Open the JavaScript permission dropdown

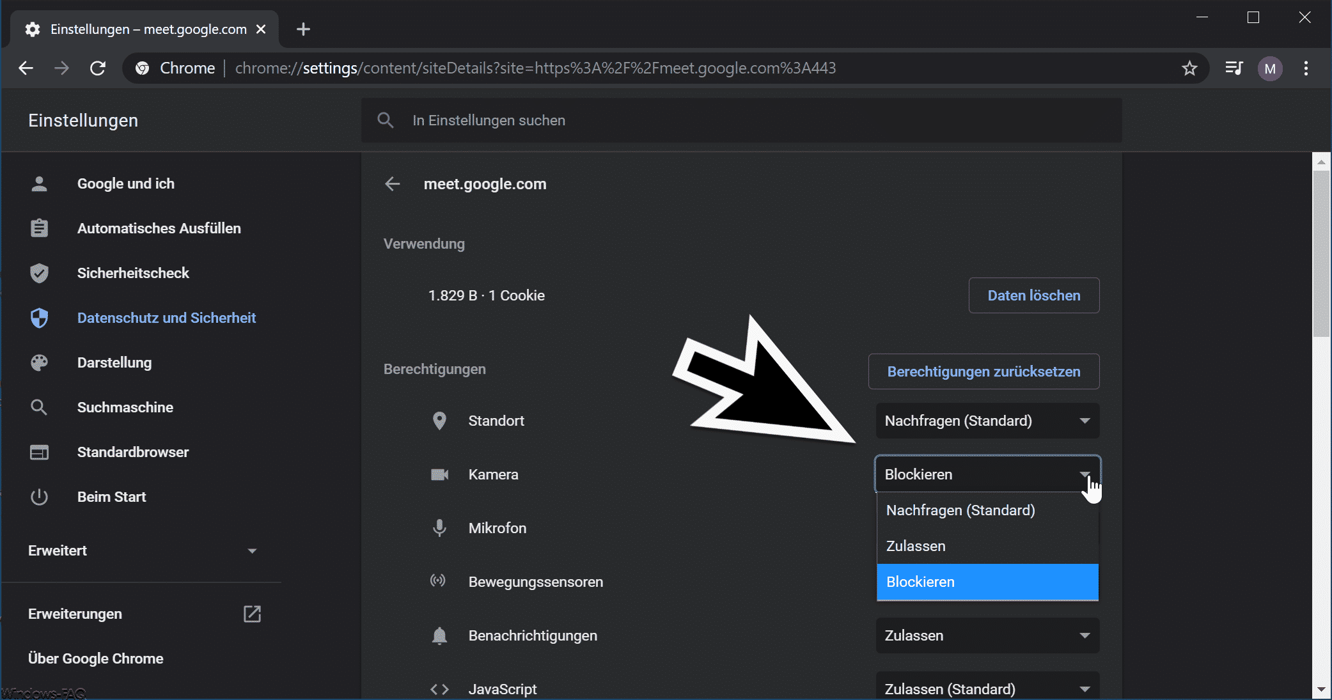(987, 687)
